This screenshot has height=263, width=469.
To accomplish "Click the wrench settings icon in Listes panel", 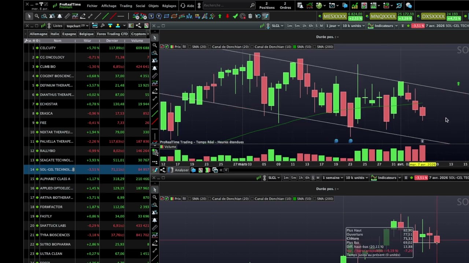I will [103, 26].
